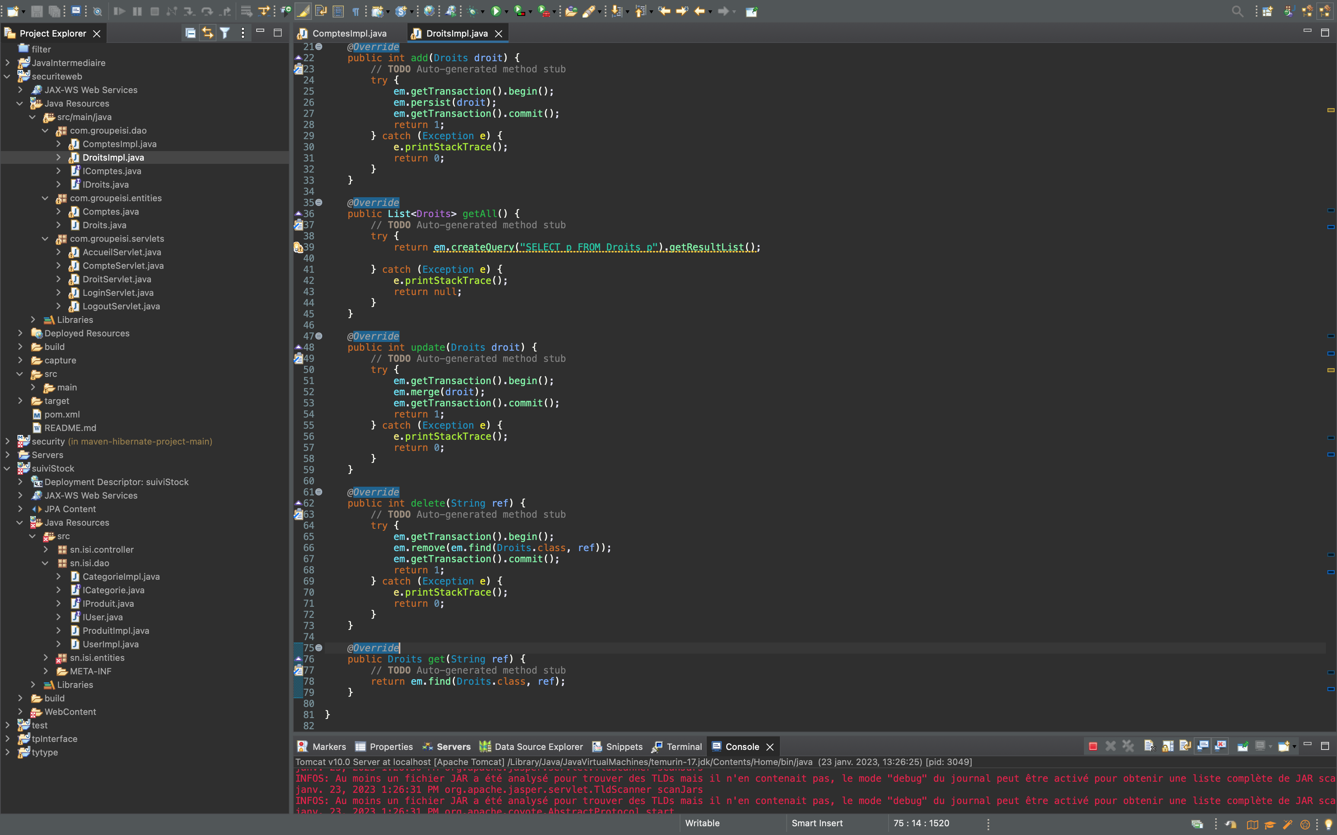The image size is (1337, 835).
Task: Select LoginServlet.java in the tree
Action: click(118, 293)
